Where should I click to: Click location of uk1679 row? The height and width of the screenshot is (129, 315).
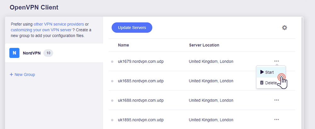coord(211,61)
